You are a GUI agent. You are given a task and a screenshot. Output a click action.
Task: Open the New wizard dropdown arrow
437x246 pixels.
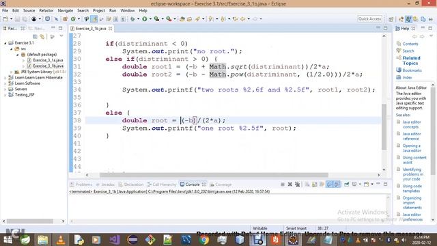[x=11, y=19]
